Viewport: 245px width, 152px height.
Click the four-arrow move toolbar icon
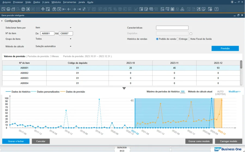coord(43,9)
